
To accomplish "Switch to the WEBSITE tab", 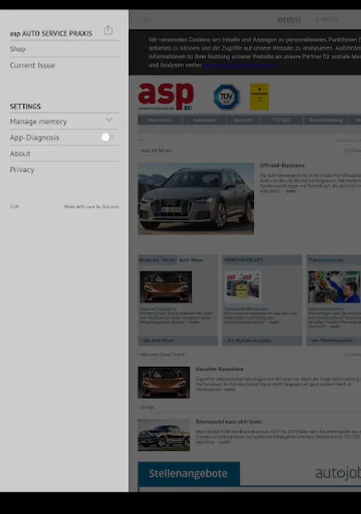I will click(289, 20).
